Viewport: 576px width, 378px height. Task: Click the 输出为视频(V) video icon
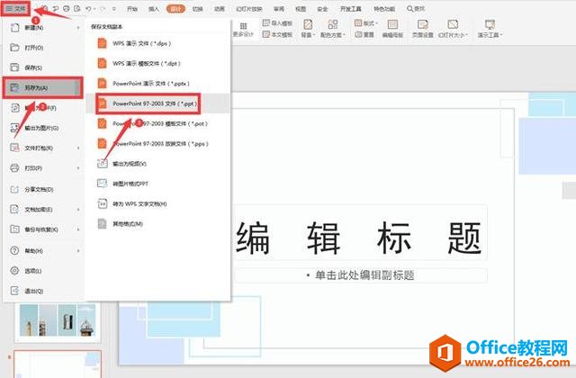point(102,164)
